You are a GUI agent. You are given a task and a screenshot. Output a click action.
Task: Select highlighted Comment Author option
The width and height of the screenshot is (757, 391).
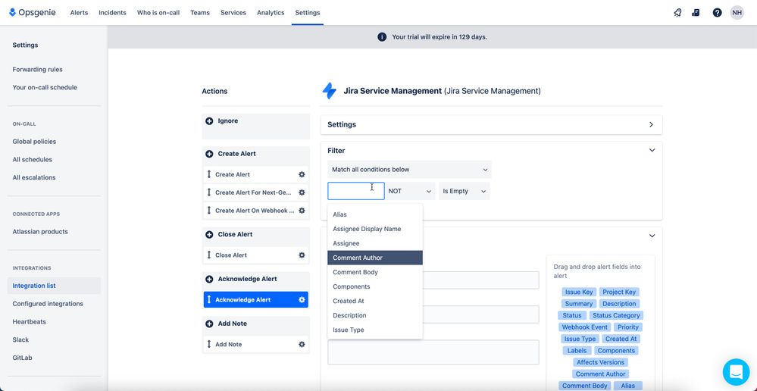tap(375, 258)
